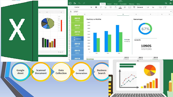Redo the last action
Screen dimensions: 173x97
[84, 3]
